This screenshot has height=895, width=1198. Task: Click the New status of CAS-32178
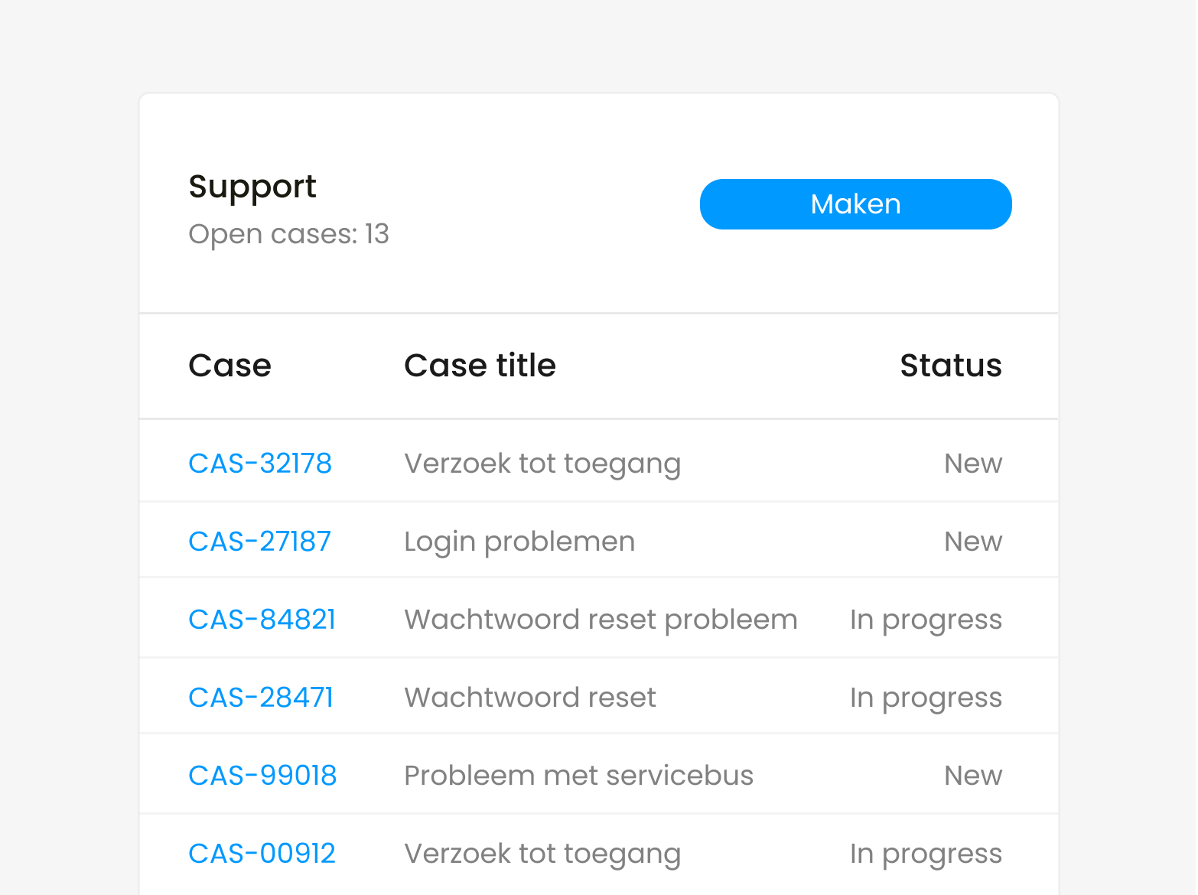(x=973, y=464)
